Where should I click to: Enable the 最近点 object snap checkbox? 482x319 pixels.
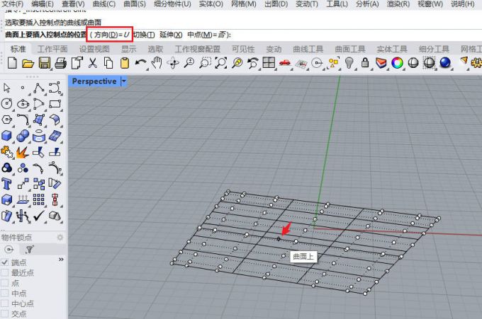tap(6, 272)
